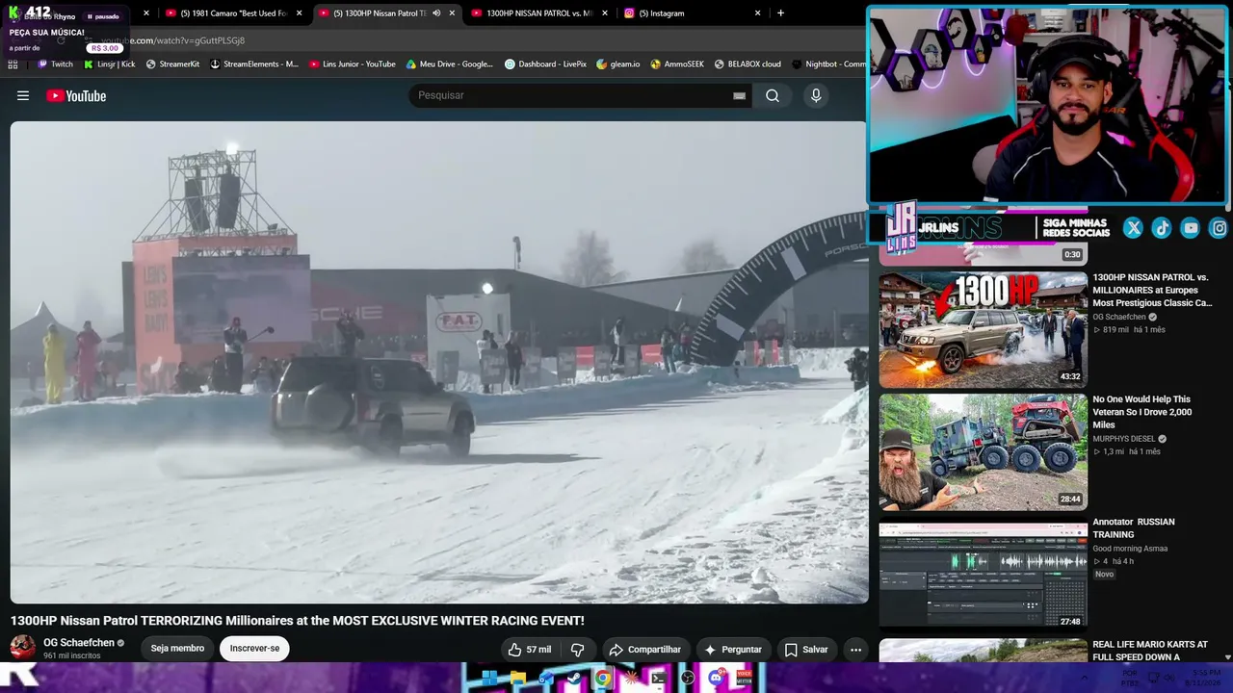Open 'REAL LIFE MARIO KARTS' video title
Viewport: 1233px width, 693px height.
pos(1150,651)
